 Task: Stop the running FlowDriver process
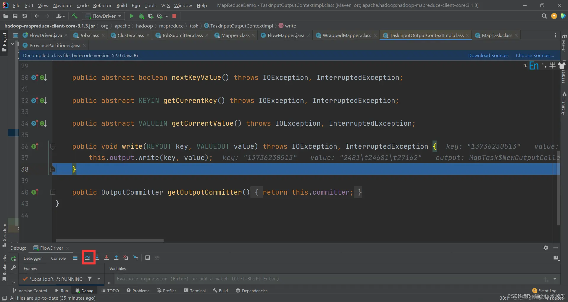(174, 16)
